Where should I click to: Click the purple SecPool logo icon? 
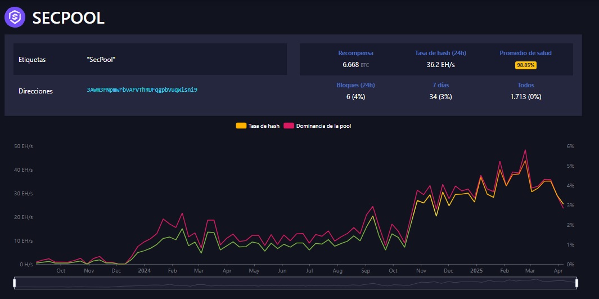[15, 17]
